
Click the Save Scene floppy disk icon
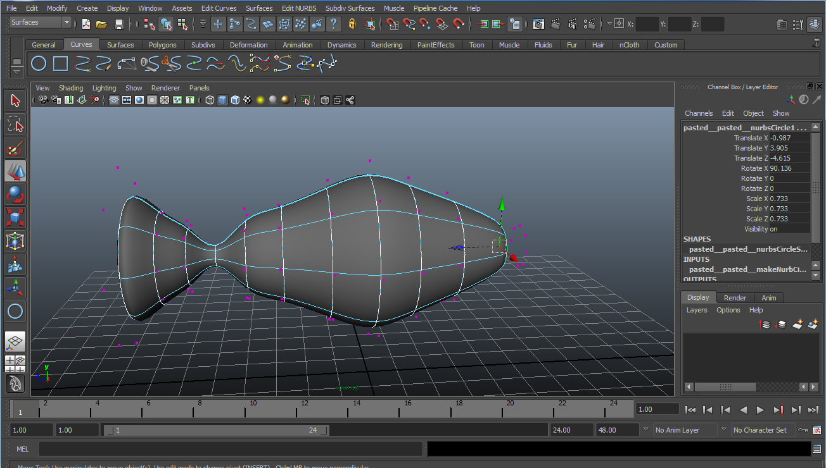(x=119, y=24)
